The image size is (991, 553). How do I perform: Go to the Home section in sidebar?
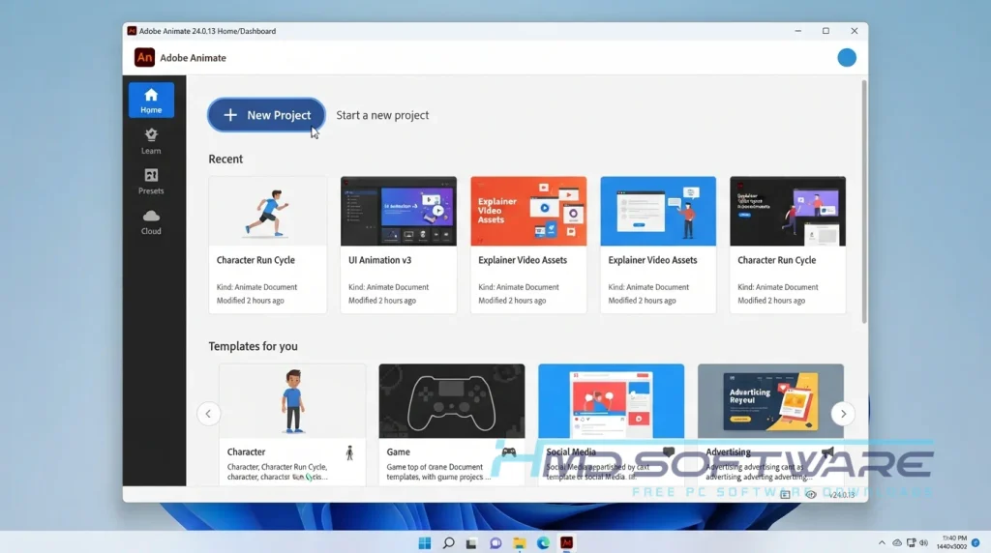pyautogui.click(x=151, y=100)
